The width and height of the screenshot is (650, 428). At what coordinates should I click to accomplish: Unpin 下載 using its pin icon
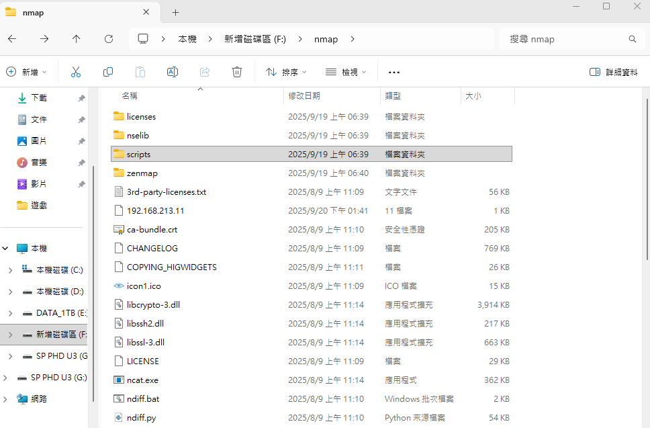(x=82, y=98)
